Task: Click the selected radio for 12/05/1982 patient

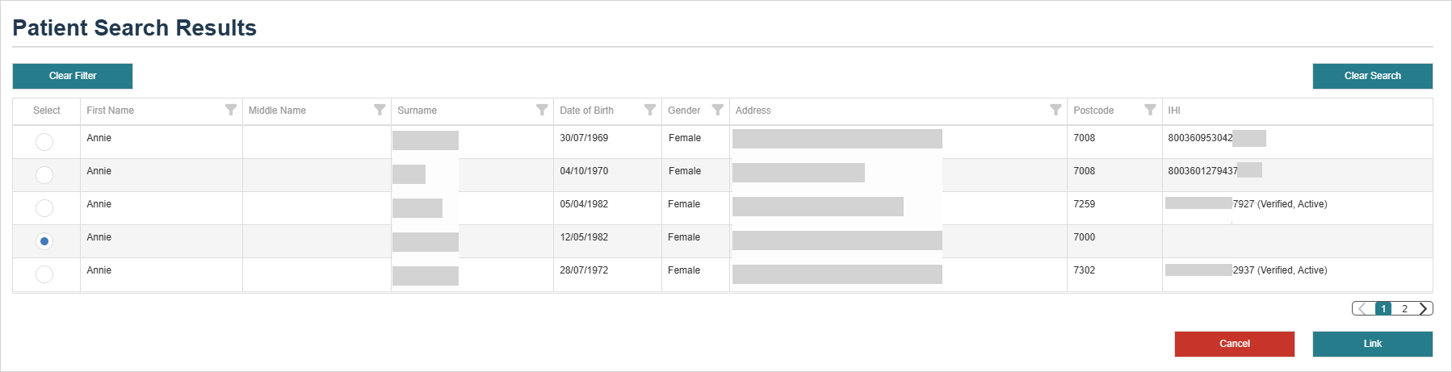Action: tap(44, 241)
